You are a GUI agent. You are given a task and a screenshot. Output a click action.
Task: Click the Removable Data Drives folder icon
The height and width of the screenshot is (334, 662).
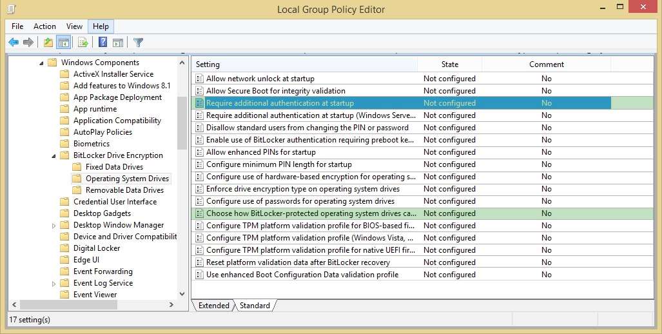77,190
